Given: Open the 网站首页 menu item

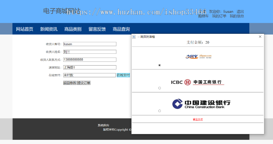Looking at the screenshot, I should (25, 29).
